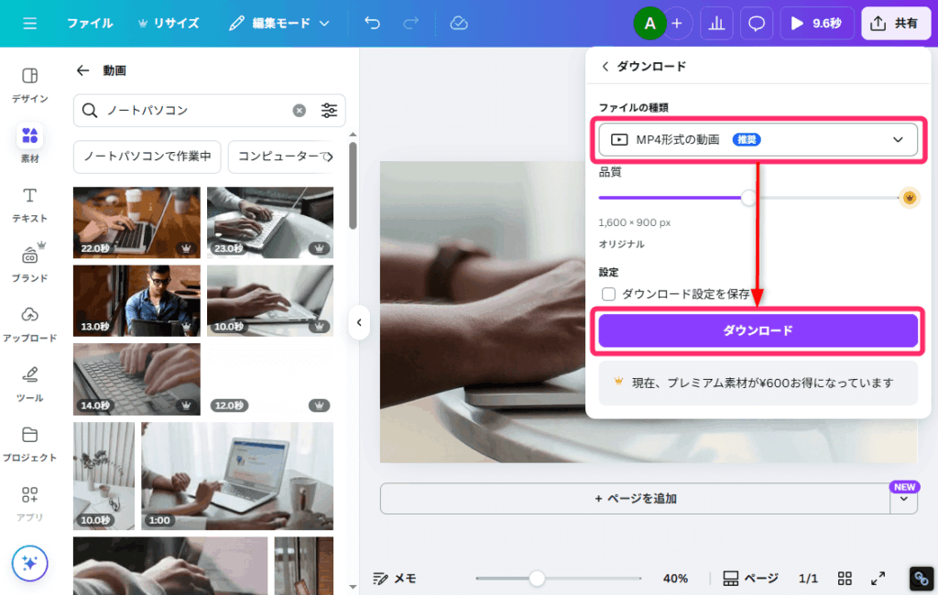Click the 40% zoom level
Image resolution: width=938 pixels, height=595 pixels.
tap(675, 579)
